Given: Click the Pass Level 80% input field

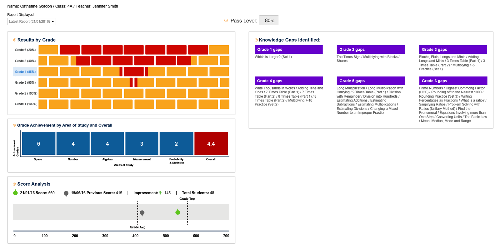Looking at the screenshot, I should [269, 21].
